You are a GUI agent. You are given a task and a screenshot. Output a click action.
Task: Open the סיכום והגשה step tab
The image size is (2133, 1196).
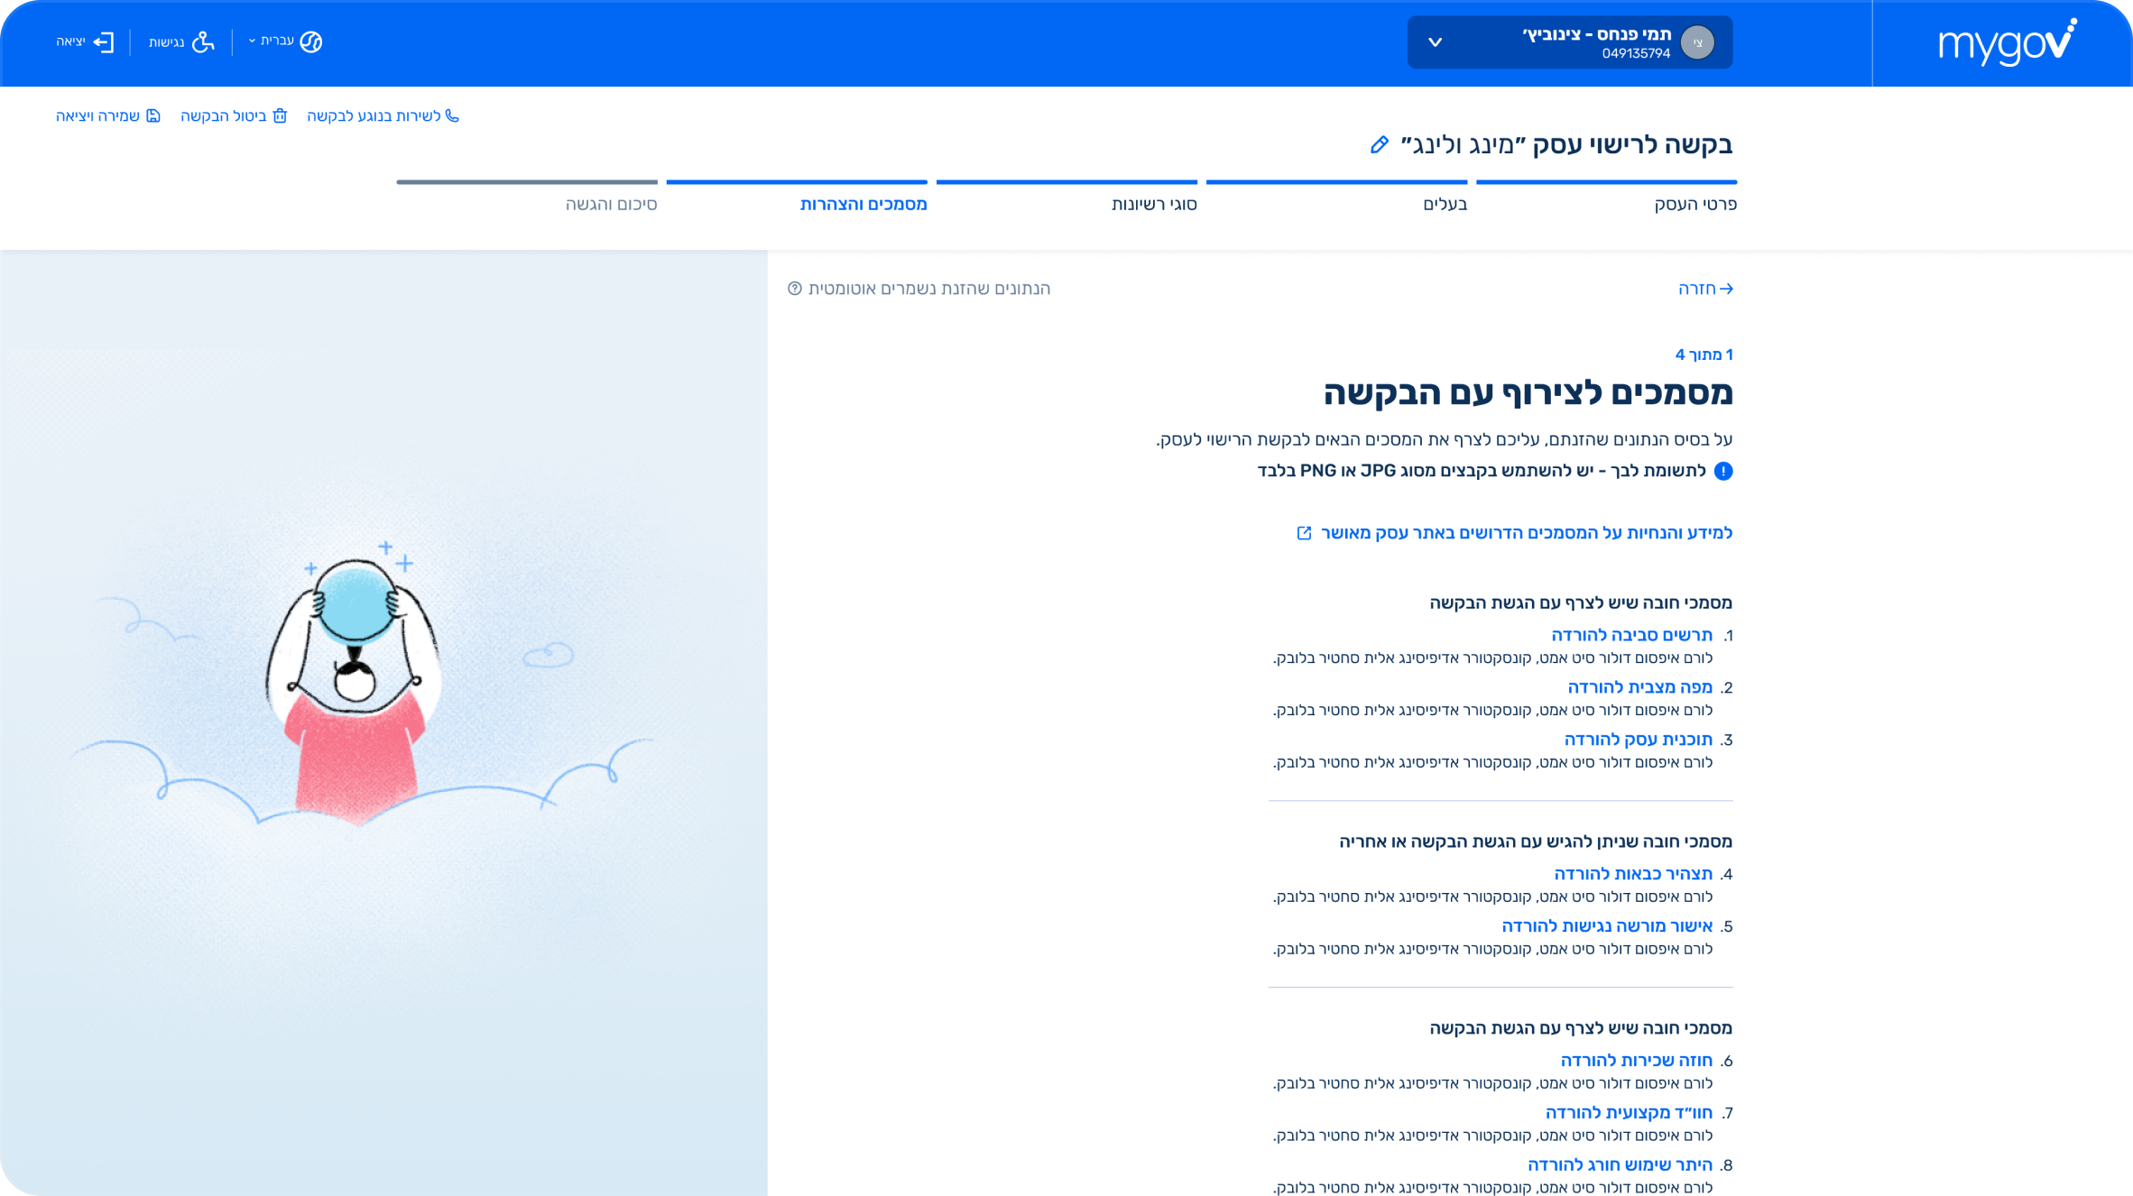pos(611,204)
